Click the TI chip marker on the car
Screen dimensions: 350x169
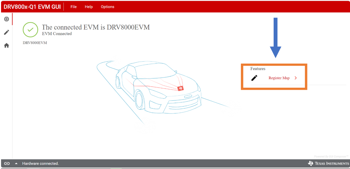coord(180,88)
